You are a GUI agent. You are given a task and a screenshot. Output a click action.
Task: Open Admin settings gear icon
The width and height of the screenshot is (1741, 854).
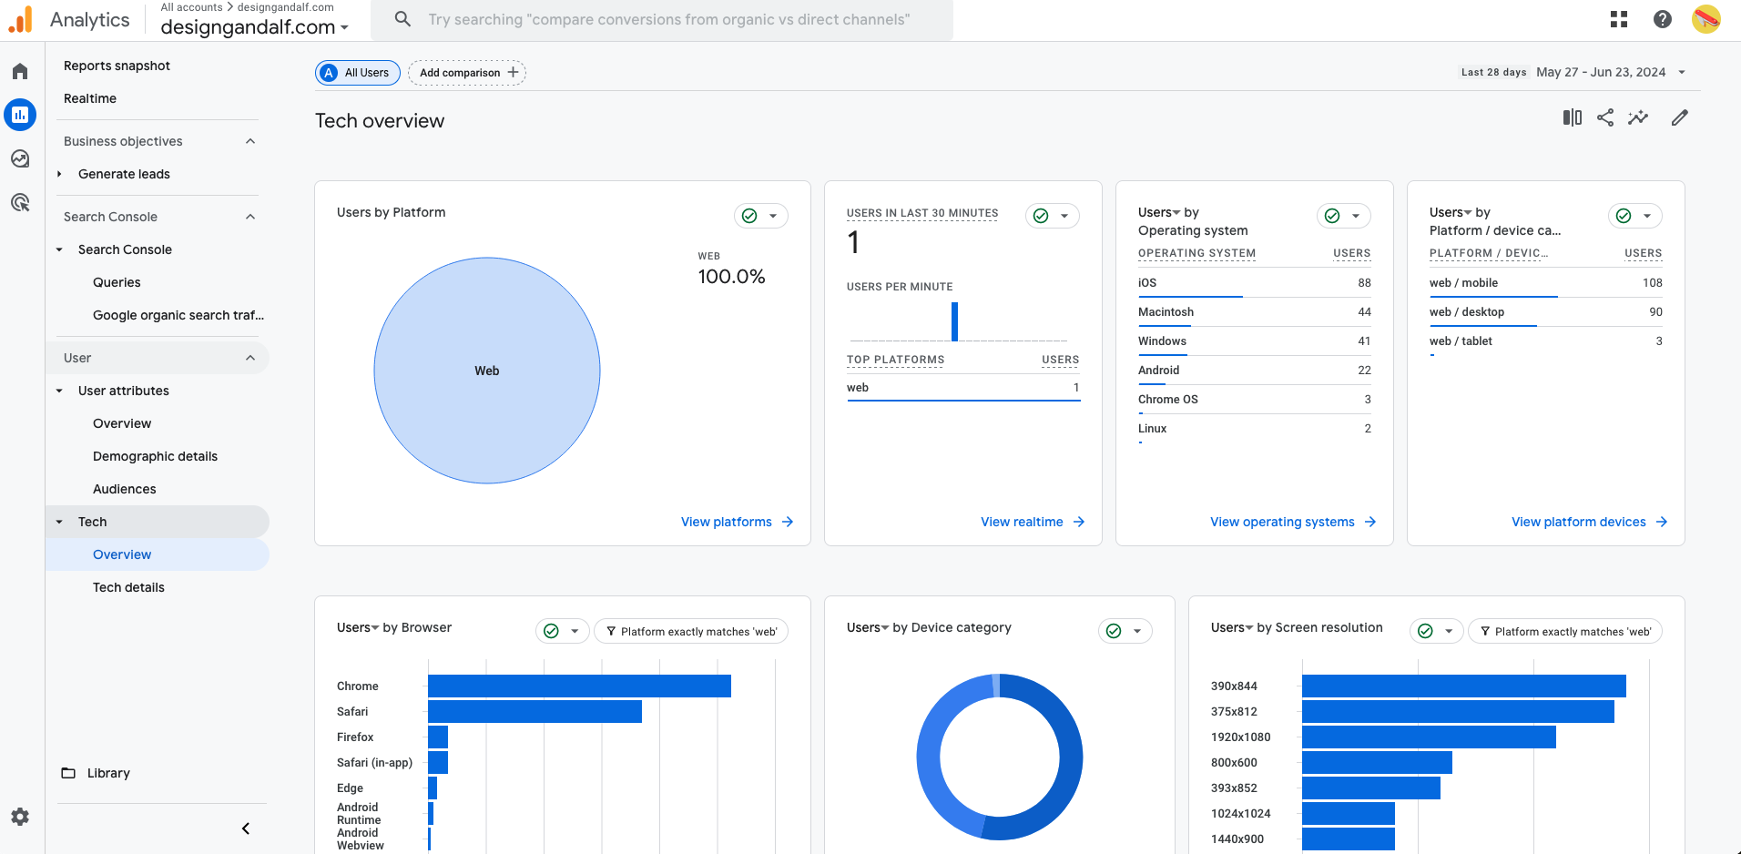(x=20, y=817)
